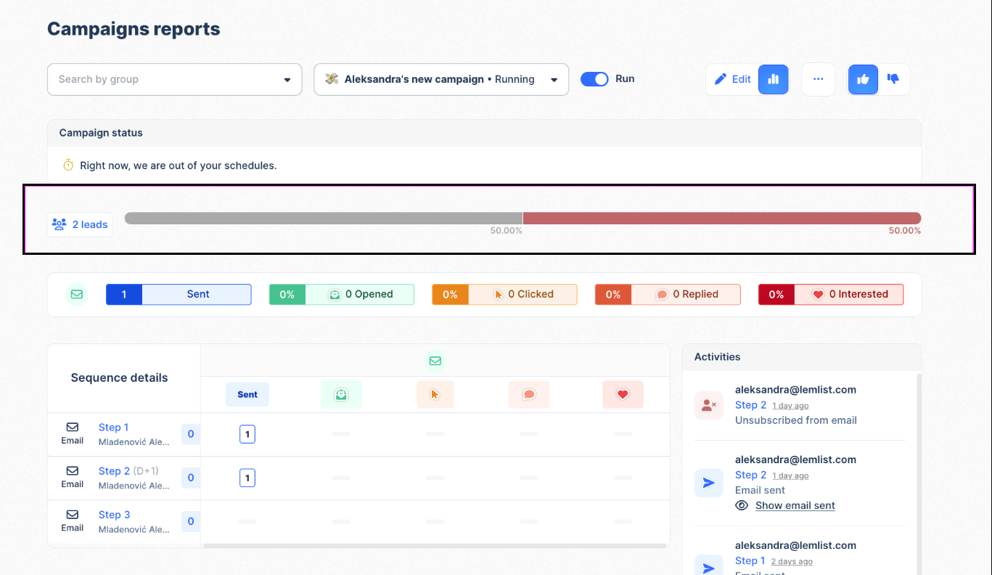Open Step 1 in Sequence details
Image resolution: width=992 pixels, height=575 pixels.
(x=113, y=427)
